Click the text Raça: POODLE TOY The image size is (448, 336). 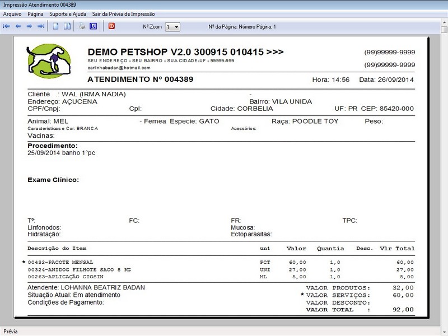tap(305, 121)
